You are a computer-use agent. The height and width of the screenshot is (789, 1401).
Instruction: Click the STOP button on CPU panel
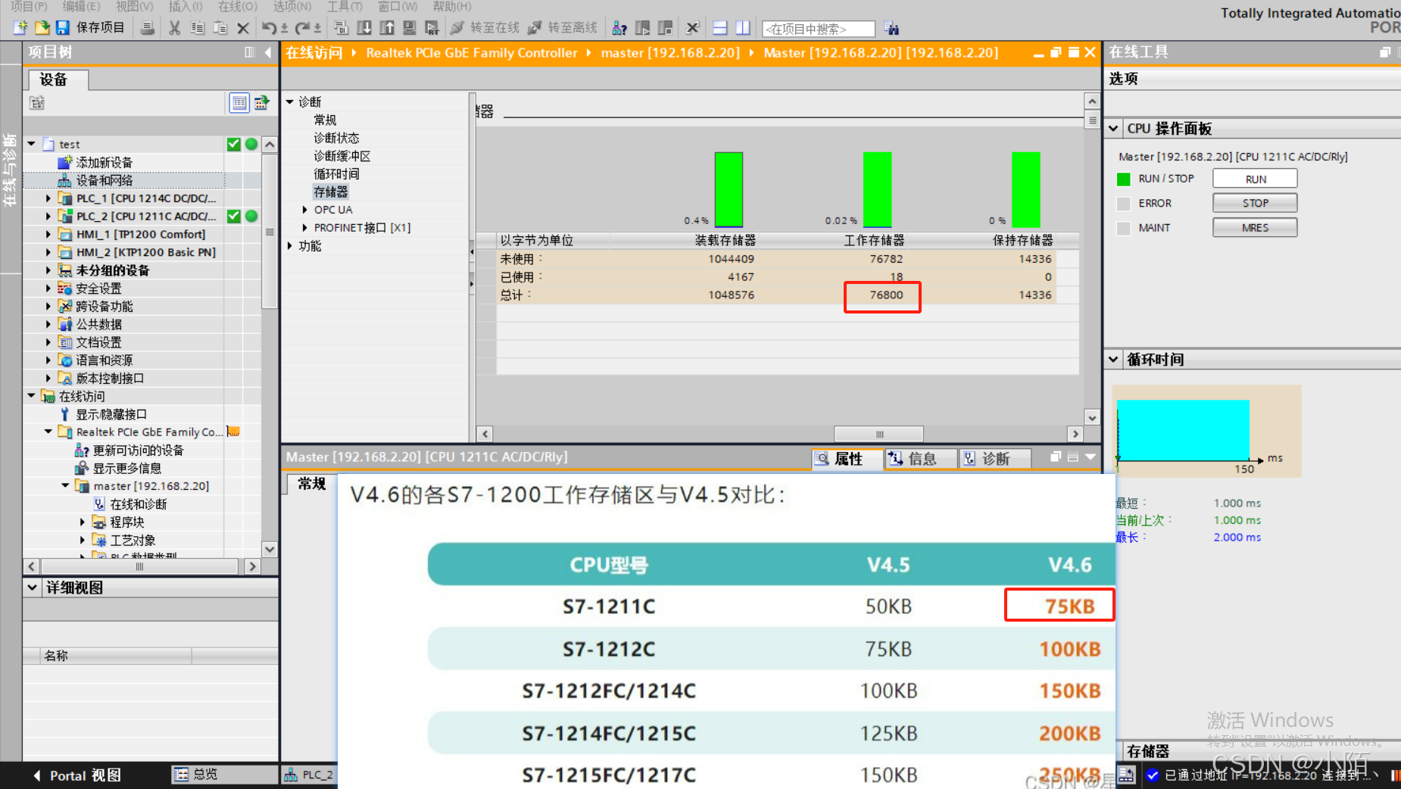(x=1255, y=203)
